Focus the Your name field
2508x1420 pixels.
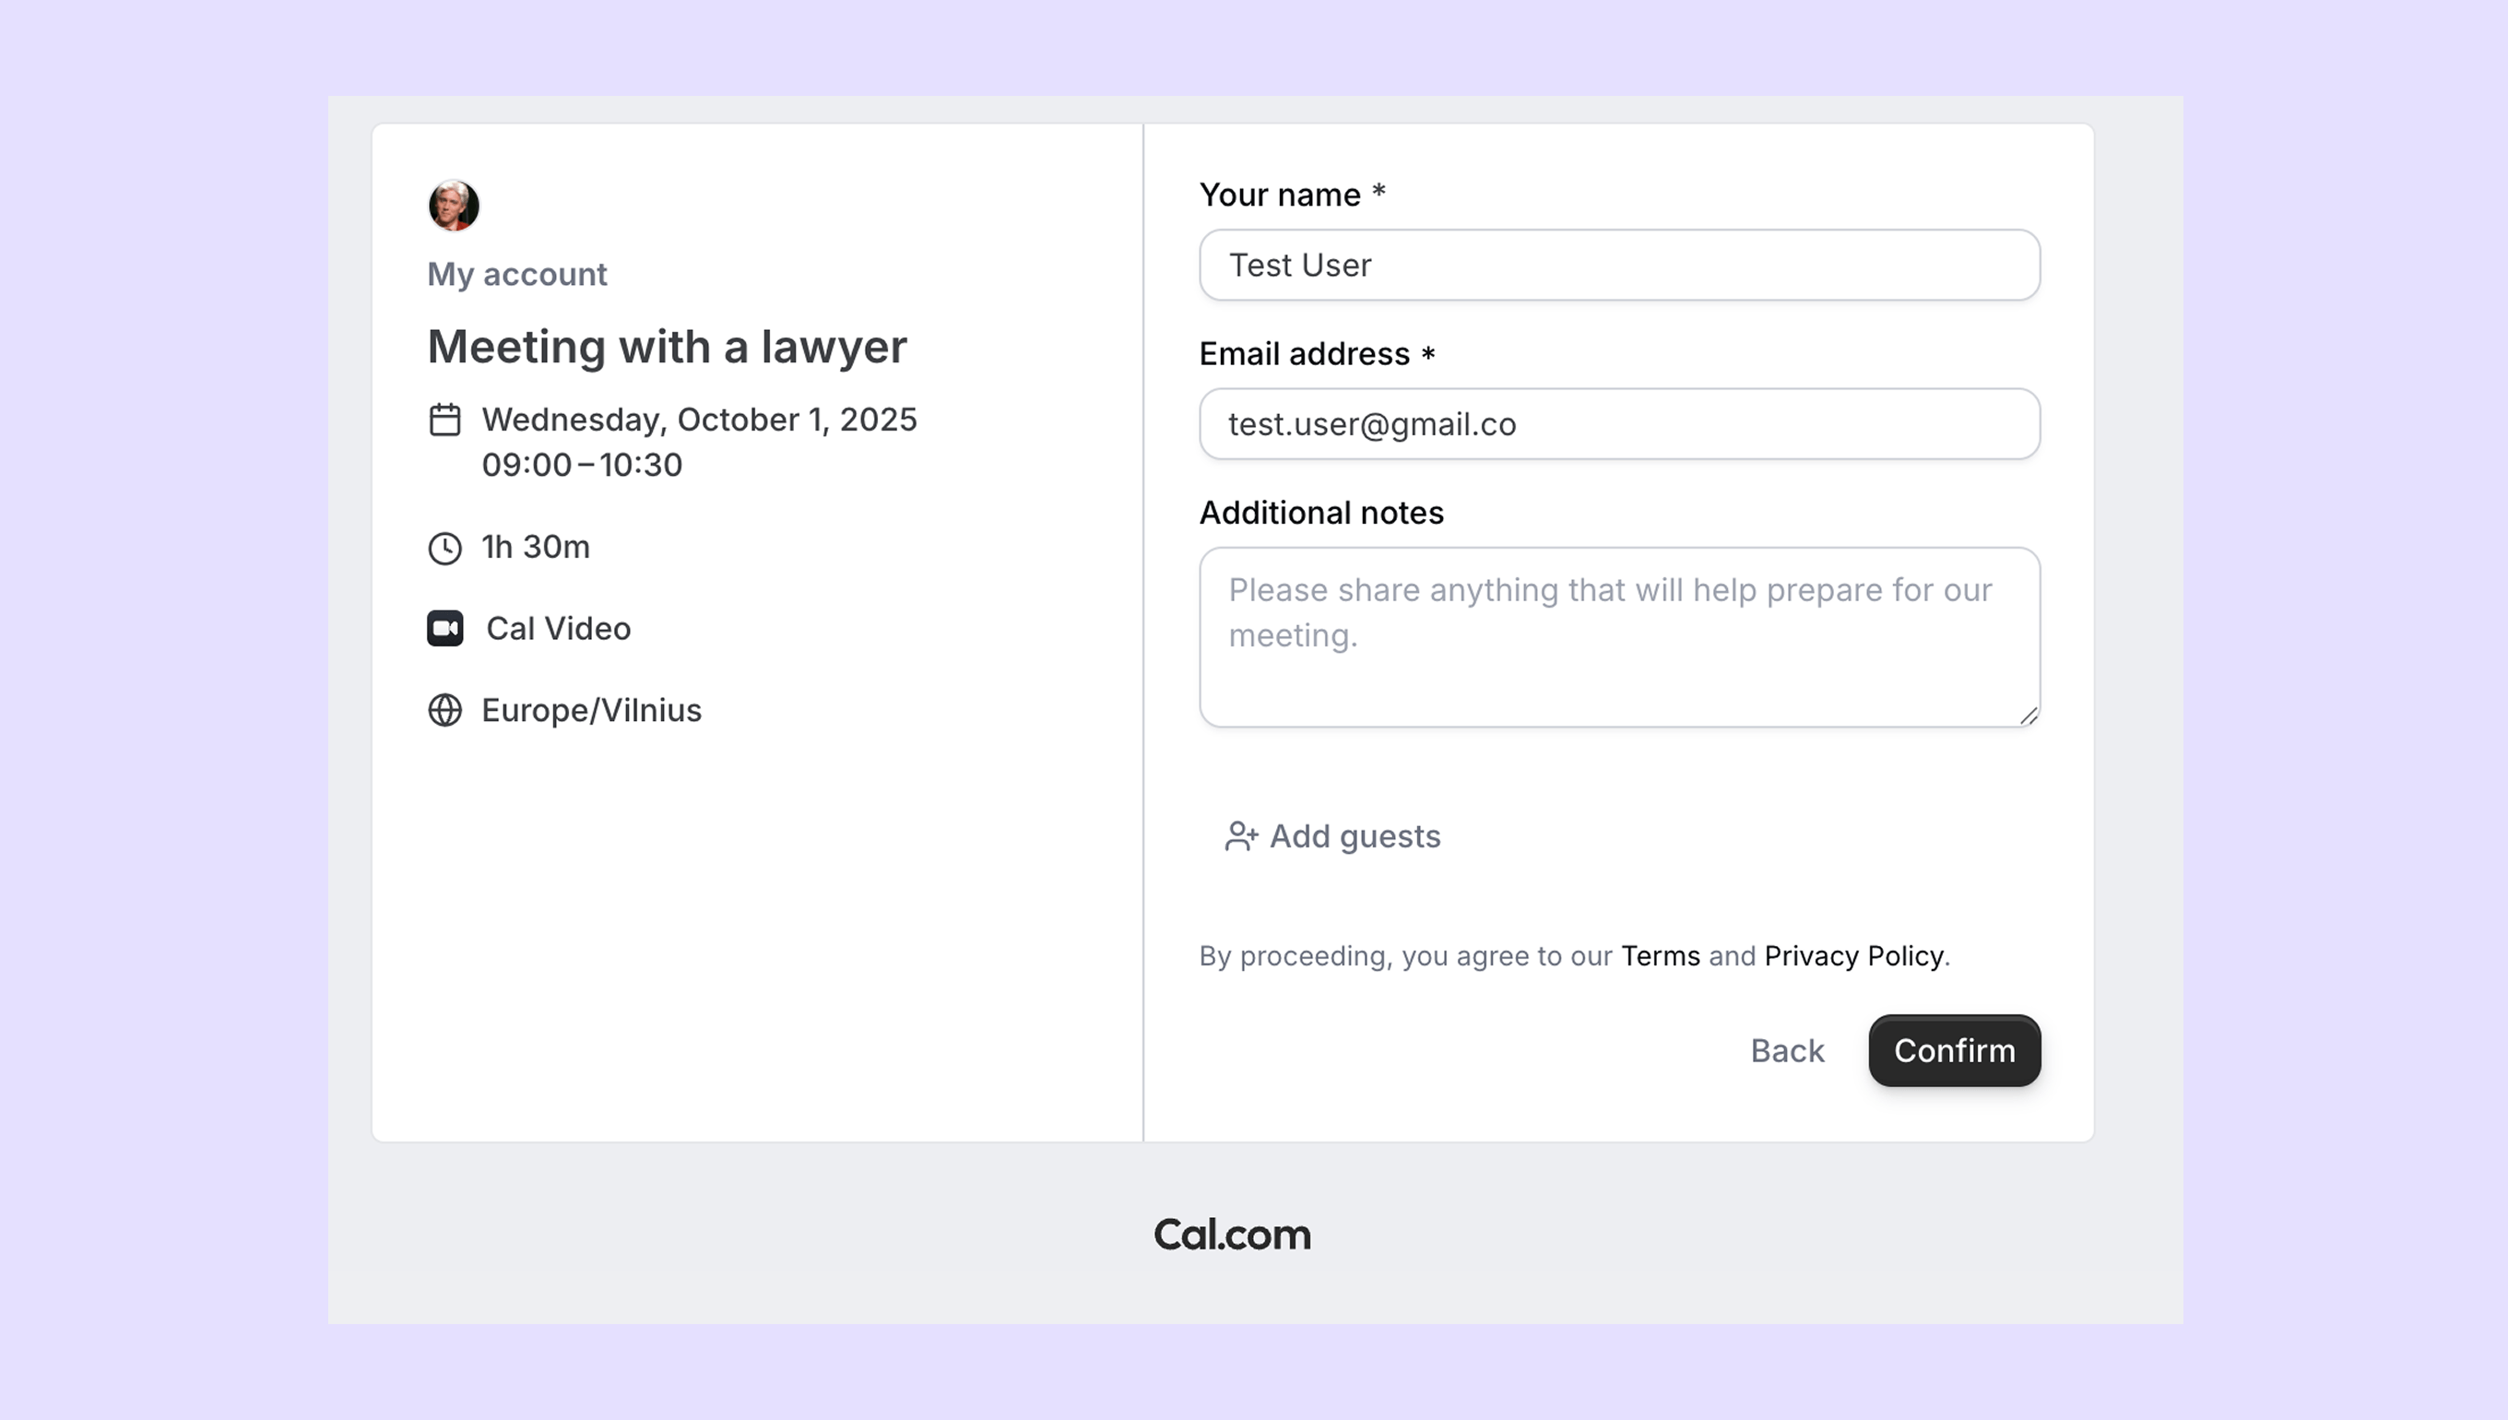[x=1619, y=266]
